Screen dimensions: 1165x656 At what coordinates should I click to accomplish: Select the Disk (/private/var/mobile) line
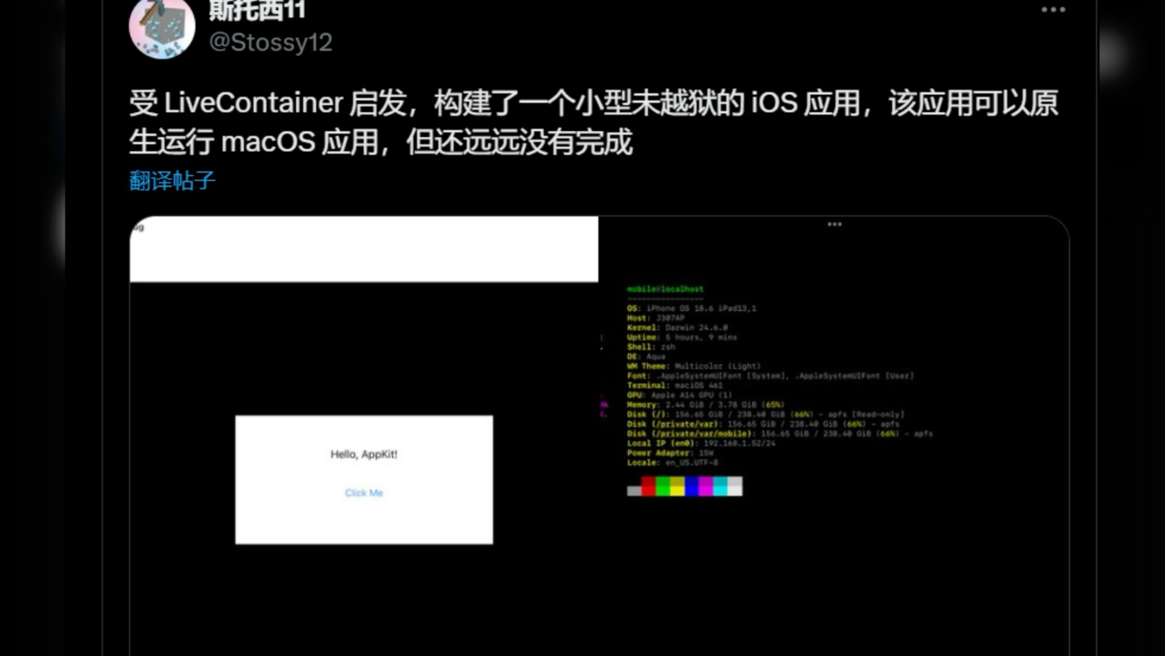tap(780, 434)
